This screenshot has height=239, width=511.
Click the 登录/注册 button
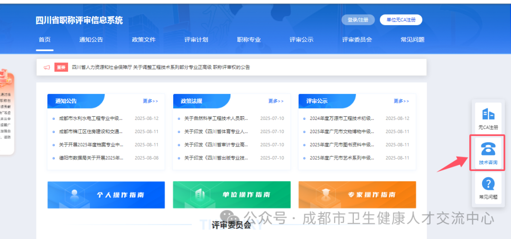click(358, 20)
